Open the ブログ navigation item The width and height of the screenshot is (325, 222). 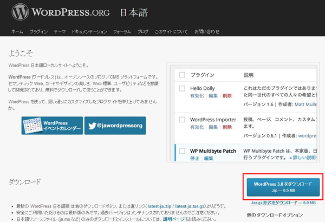pos(143,32)
